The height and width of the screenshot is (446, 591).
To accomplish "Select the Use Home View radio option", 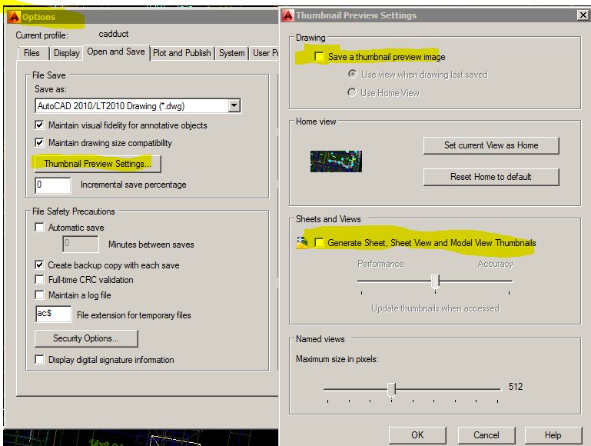I will click(x=352, y=92).
